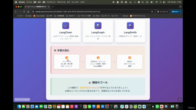Open the プロジェクト案件 bookmark folder

(x=84, y=16)
